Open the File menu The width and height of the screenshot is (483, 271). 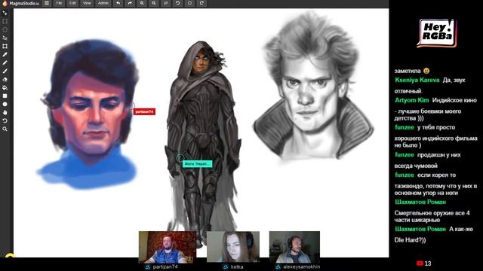pyautogui.click(x=59, y=3)
